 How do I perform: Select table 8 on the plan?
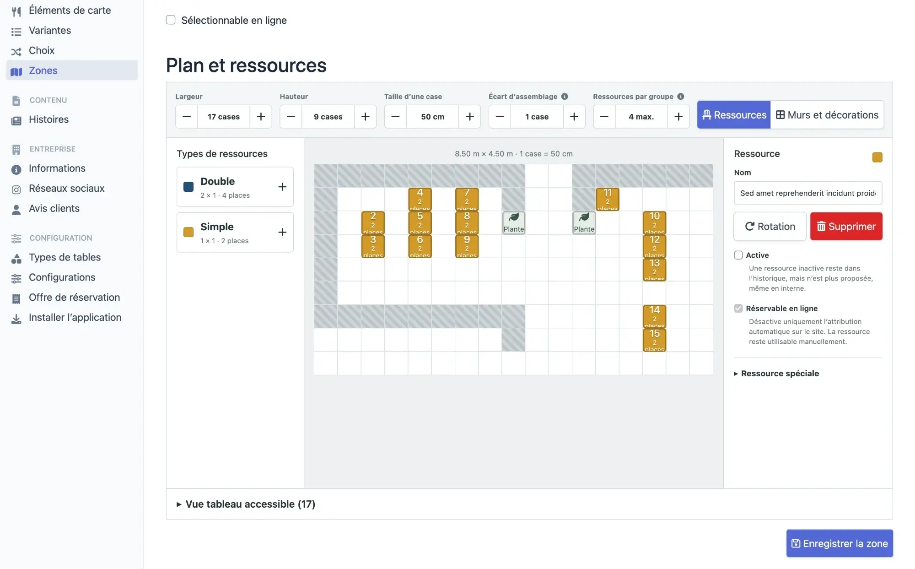(467, 222)
